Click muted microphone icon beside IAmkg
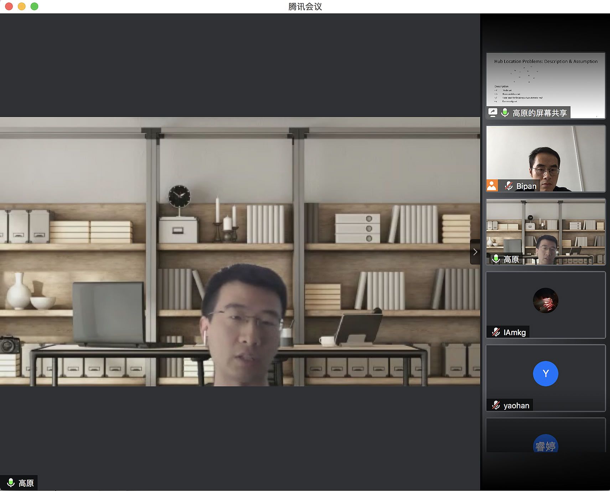The height and width of the screenshot is (491, 610). click(x=496, y=332)
